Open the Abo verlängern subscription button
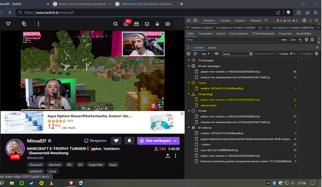The height and width of the screenshot is (187, 322). (x=158, y=141)
